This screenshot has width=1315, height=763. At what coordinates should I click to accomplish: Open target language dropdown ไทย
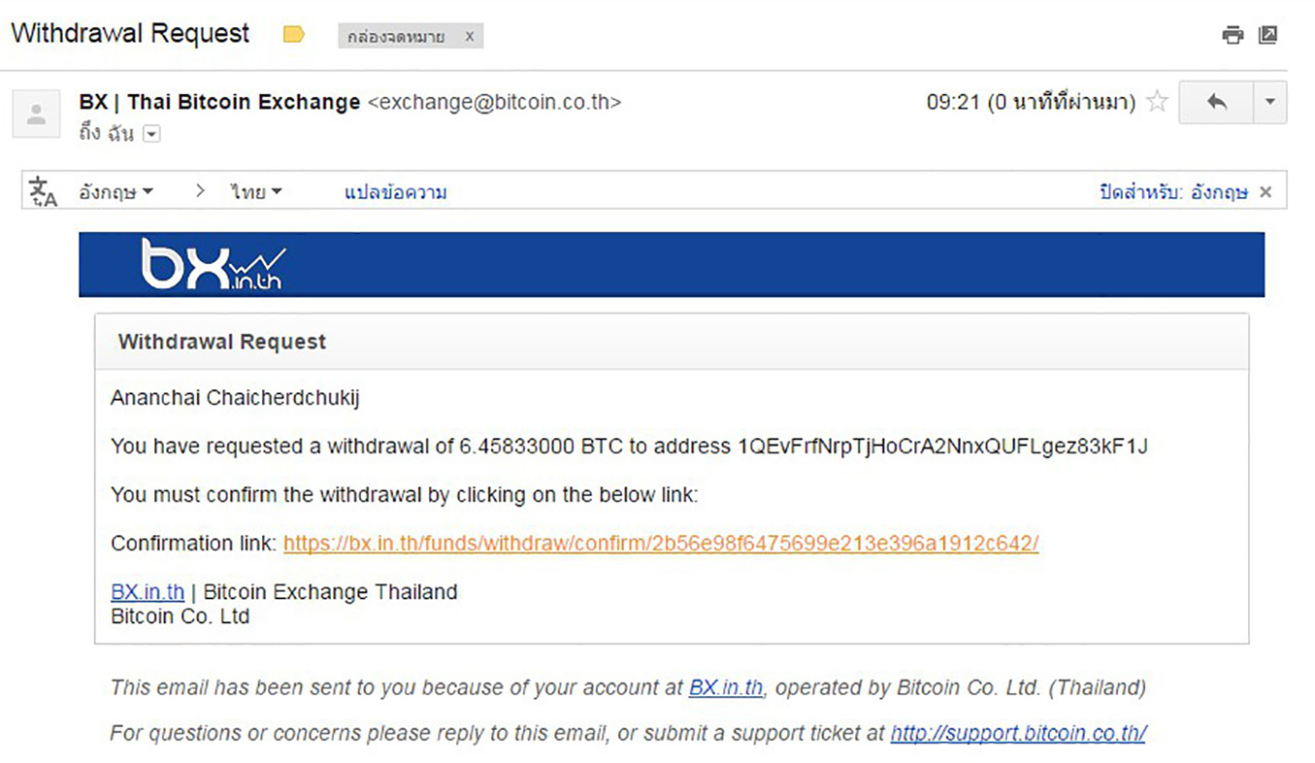(x=256, y=192)
